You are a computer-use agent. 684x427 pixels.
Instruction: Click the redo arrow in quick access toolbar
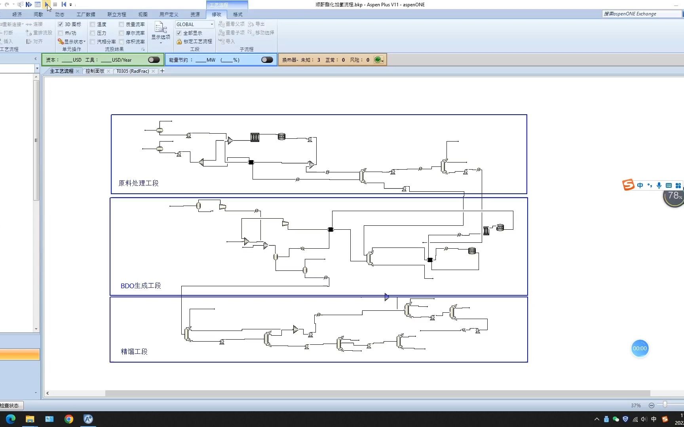point(7,4)
